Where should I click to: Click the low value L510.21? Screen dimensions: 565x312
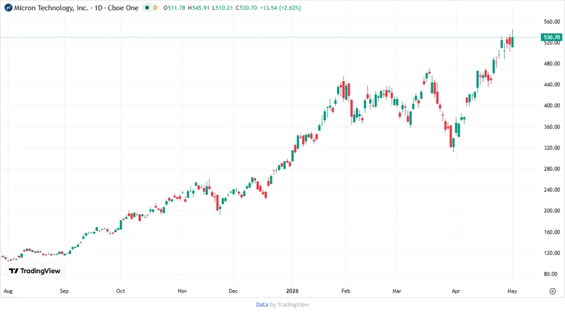pyautogui.click(x=223, y=8)
